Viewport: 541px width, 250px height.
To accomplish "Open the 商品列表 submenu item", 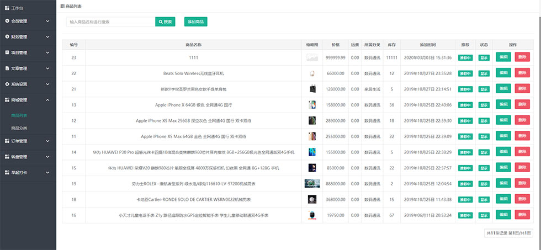I will pos(19,115).
